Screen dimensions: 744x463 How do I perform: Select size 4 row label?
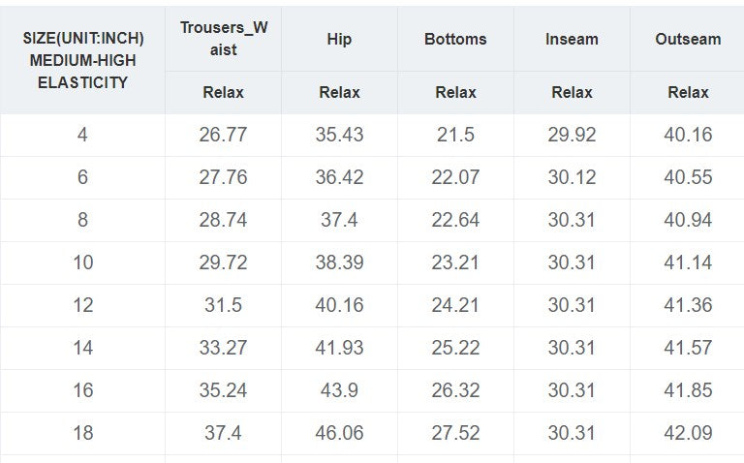click(x=82, y=135)
